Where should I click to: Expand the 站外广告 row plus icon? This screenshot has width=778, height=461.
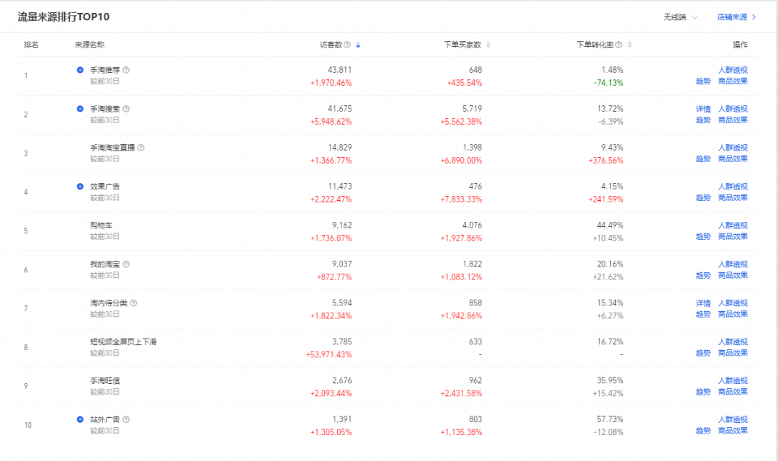click(x=80, y=419)
